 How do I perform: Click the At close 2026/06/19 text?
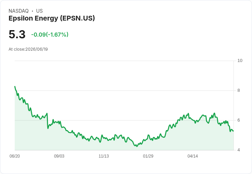[28, 49]
